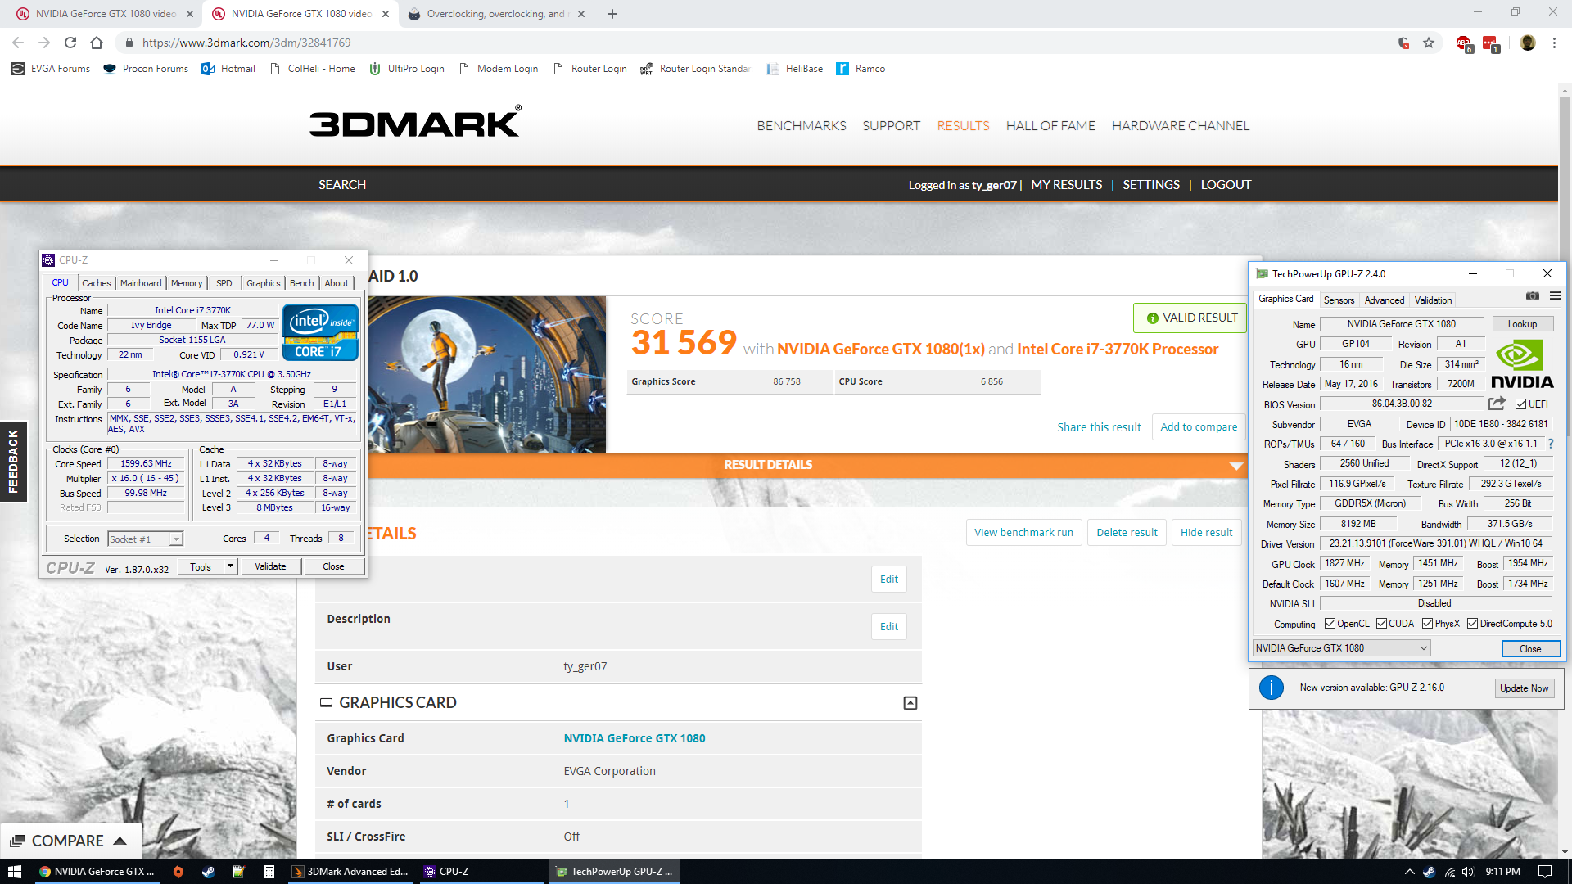Open Hall of Fame page

pyautogui.click(x=1050, y=125)
